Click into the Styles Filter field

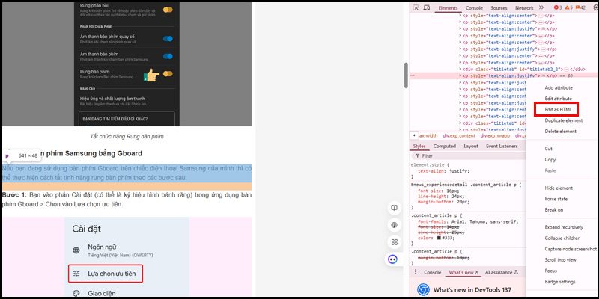point(468,156)
